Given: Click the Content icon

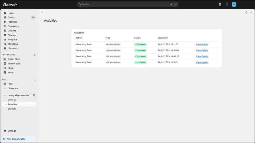Looking at the screenshot, I should tap(5, 31).
